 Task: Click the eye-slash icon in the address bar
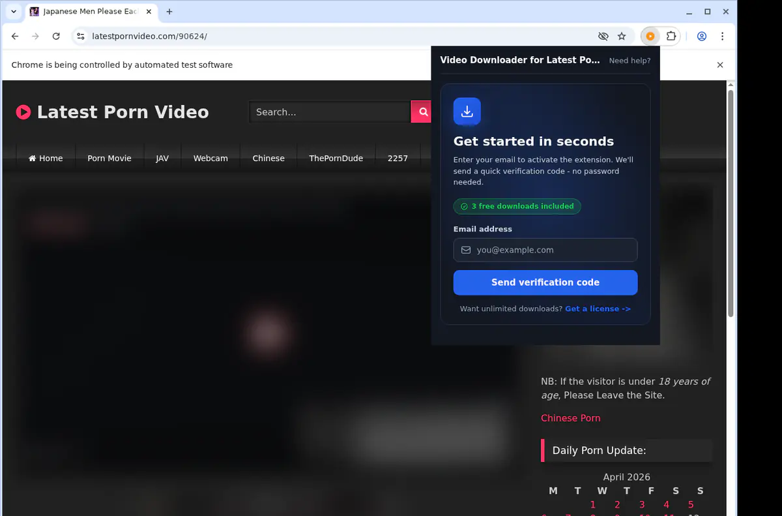point(603,37)
